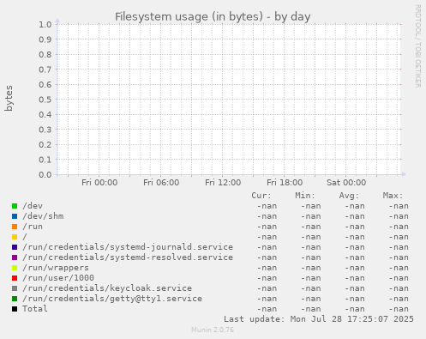Click the 1.0 y-axis value
This screenshot has height=339, width=426.
45,24
